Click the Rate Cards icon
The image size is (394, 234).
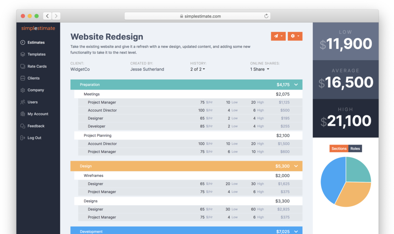[23, 66]
